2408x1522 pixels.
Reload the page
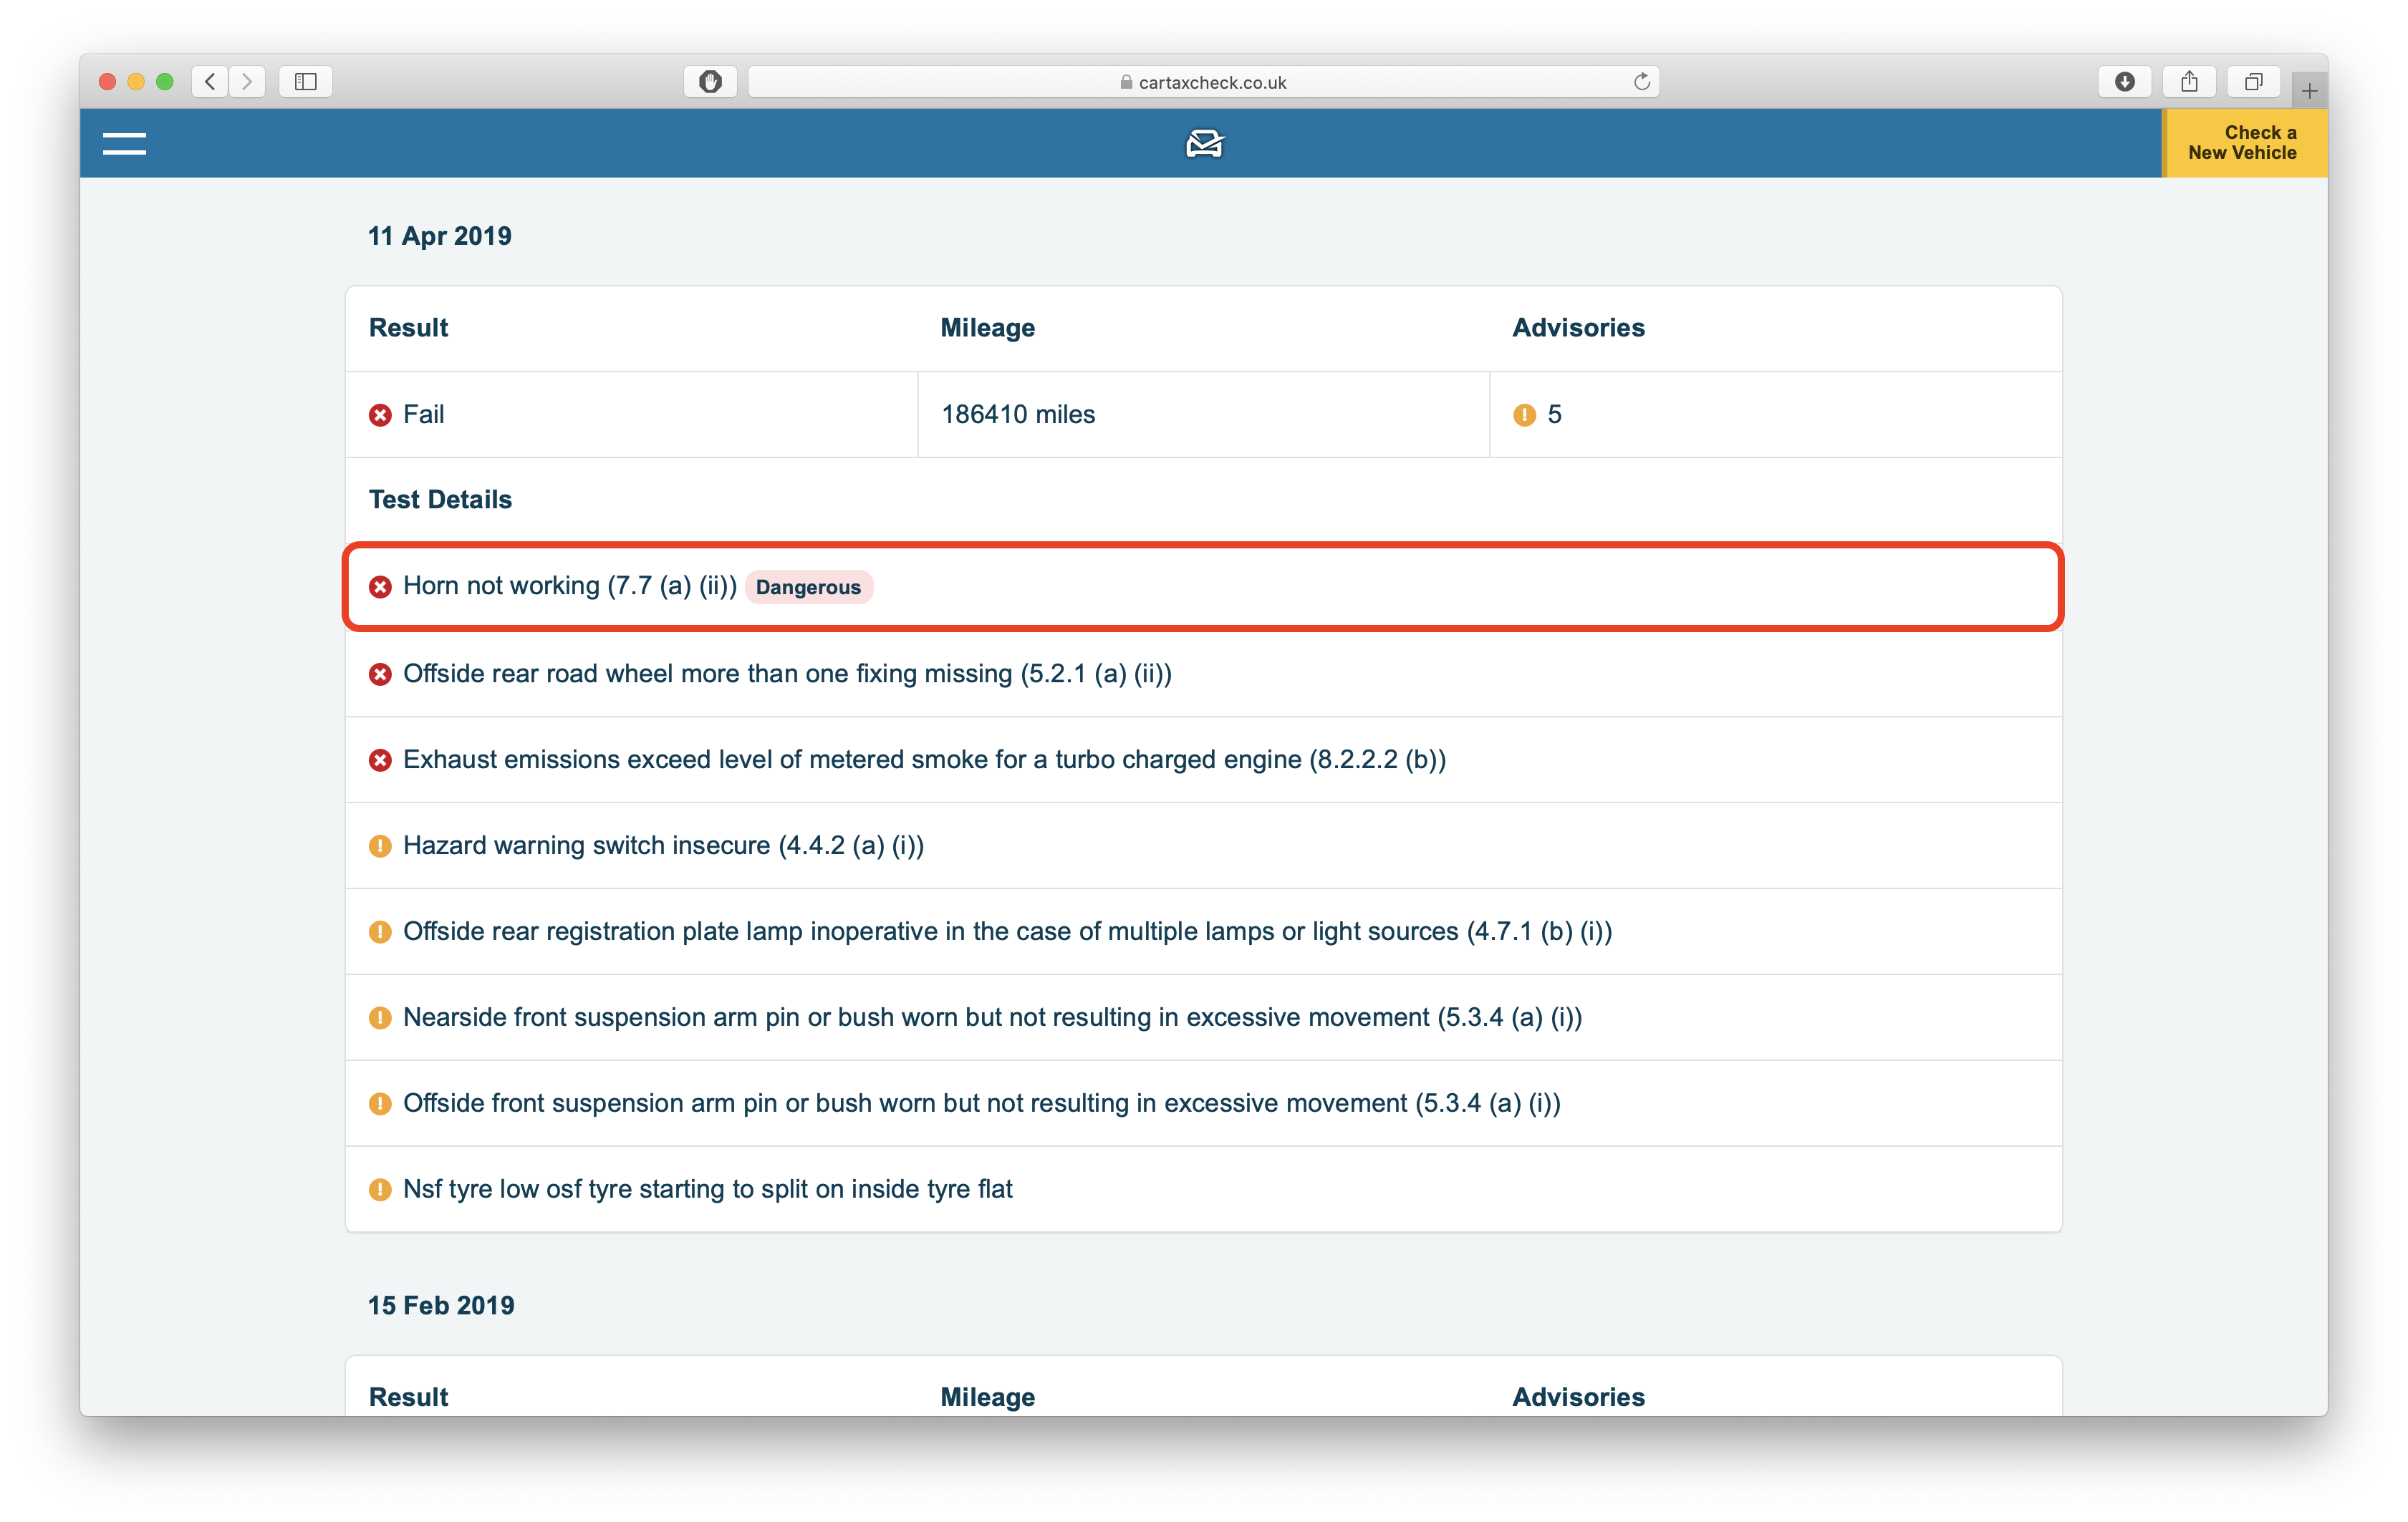click(x=1641, y=82)
